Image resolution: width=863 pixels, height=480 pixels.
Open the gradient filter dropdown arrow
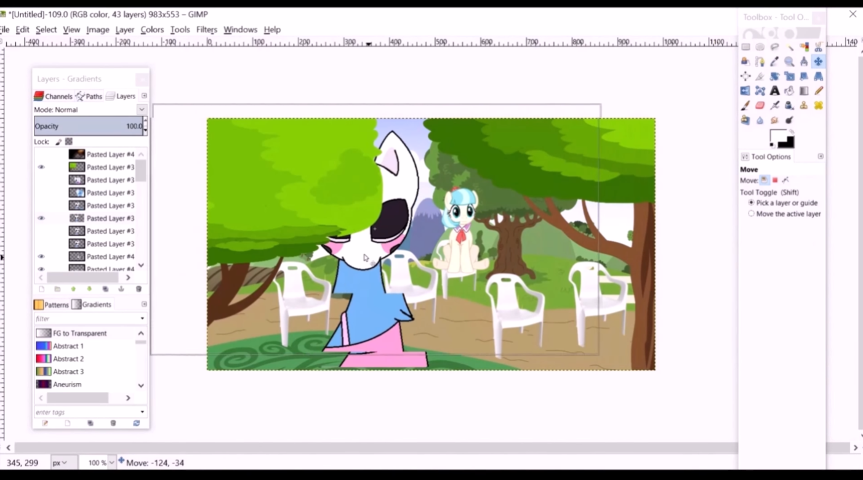click(x=142, y=319)
